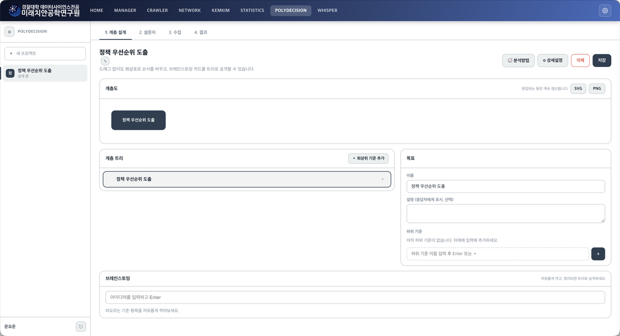Viewport: 620px width, 336px height.
Task: Open 상세설정 detailed settings
Action: (553, 60)
